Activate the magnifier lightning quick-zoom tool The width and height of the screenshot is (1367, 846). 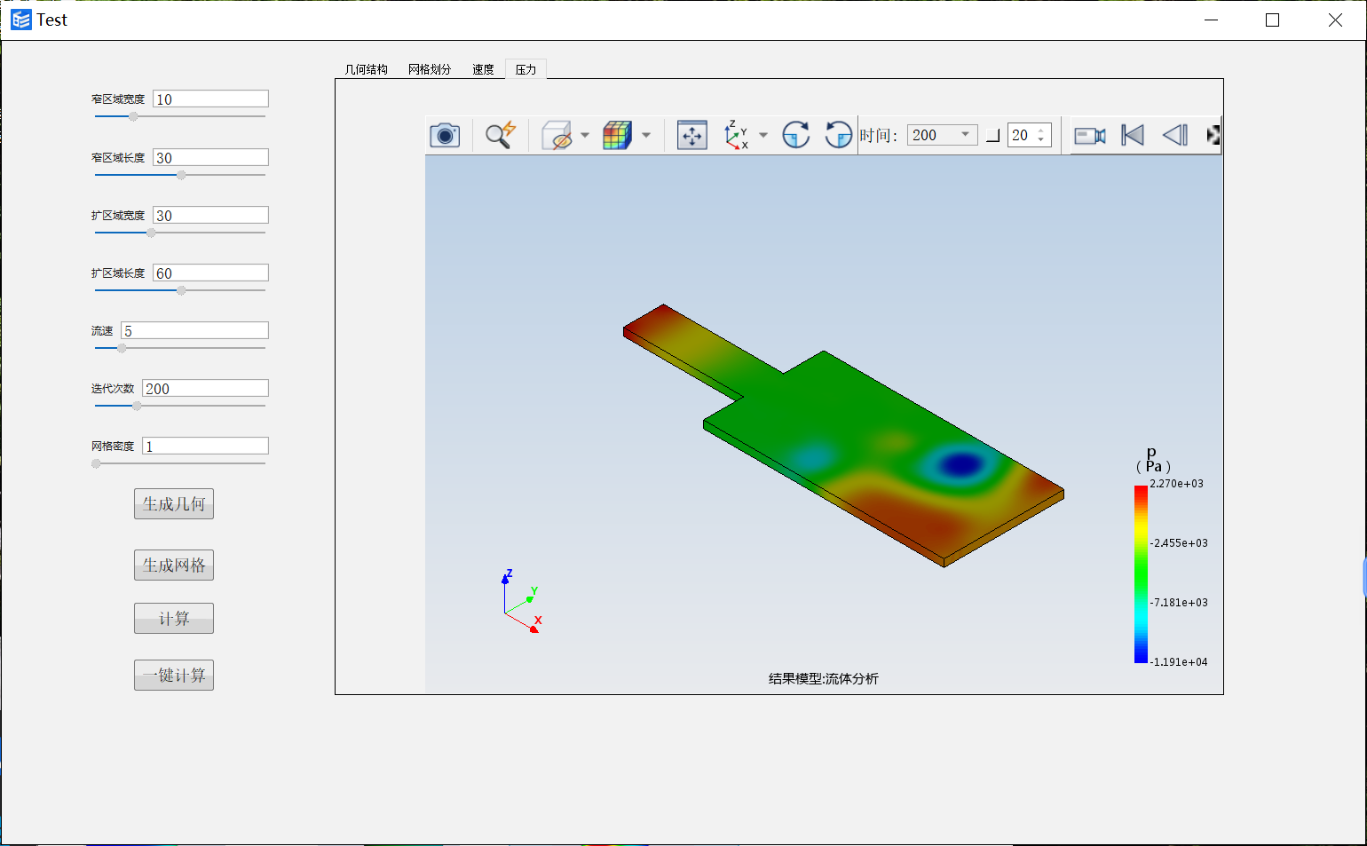[x=501, y=135]
